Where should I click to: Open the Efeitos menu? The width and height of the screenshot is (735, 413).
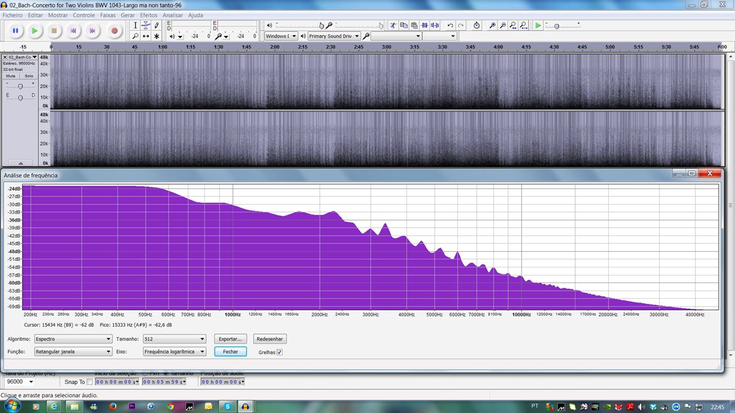[x=148, y=15]
